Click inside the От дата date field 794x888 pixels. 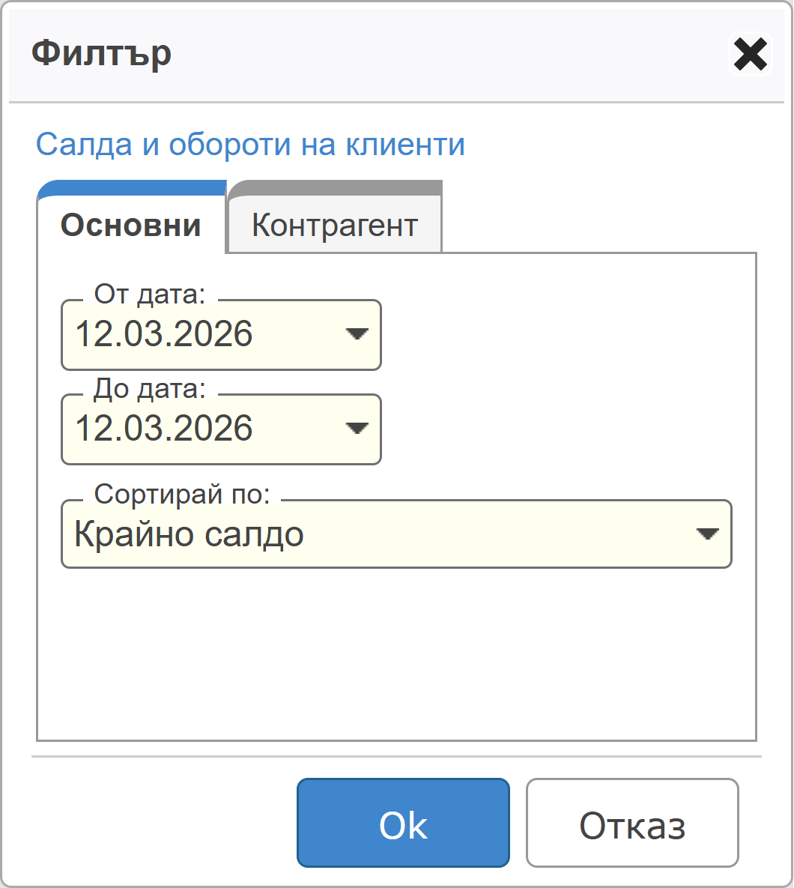point(195,334)
